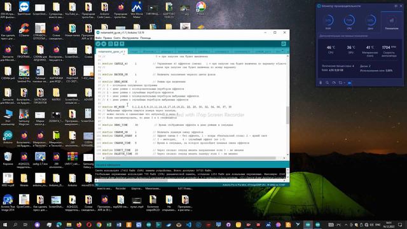Select the active notamesh4_gyver sketch tab
407x229 pixels.
pyautogui.click(x=112, y=52)
